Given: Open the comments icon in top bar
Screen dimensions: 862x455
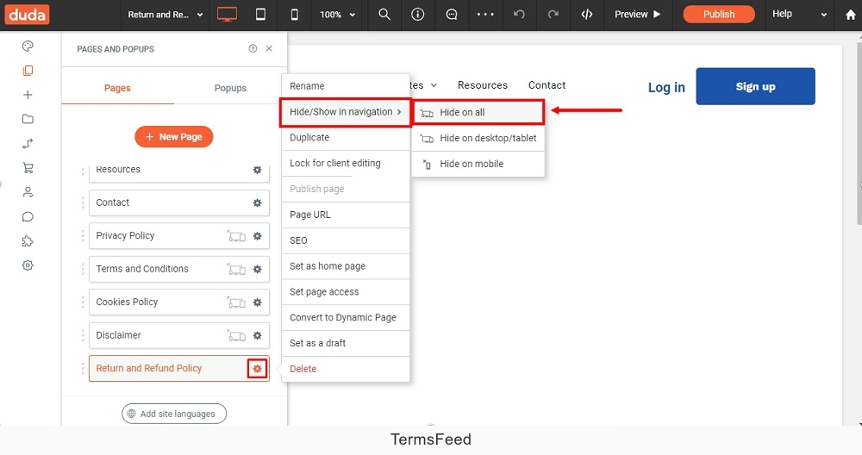Looking at the screenshot, I should (452, 15).
